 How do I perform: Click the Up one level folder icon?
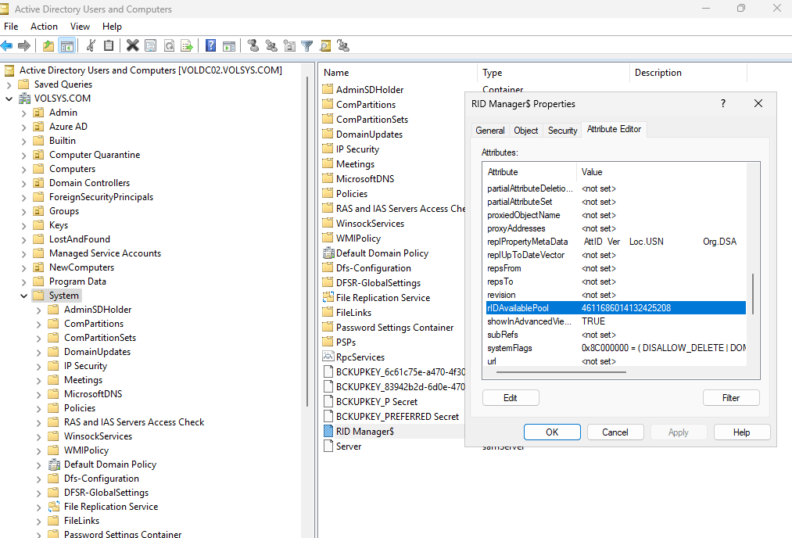(x=48, y=46)
